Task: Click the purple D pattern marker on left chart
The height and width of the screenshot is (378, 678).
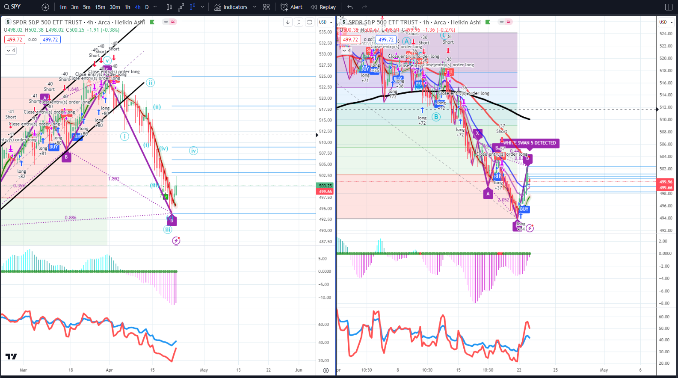Action: point(172,221)
